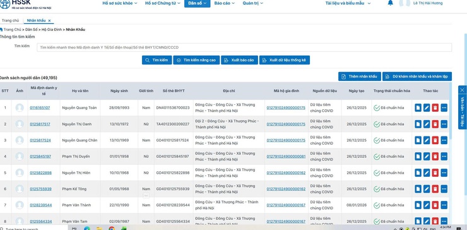Screen dimensions: 467x230
Task: Switch to the Trang chủ tab
Action: pyautogui.click(x=11, y=21)
